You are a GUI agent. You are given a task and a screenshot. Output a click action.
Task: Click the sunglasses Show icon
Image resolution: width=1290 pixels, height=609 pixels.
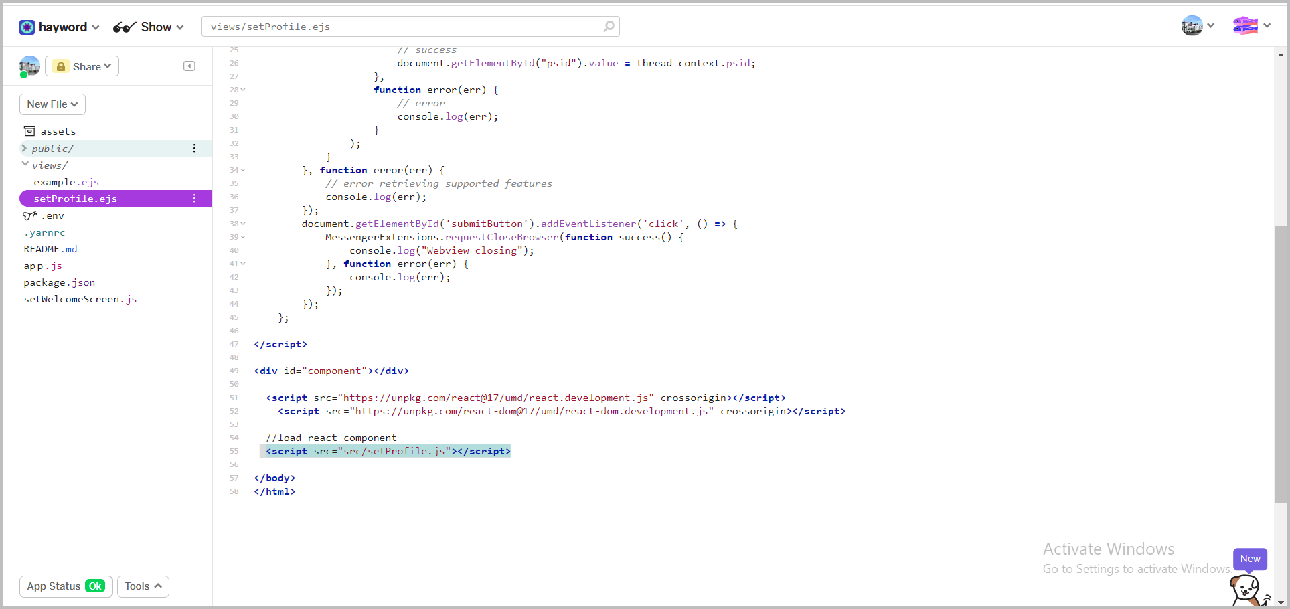(125, 27)
